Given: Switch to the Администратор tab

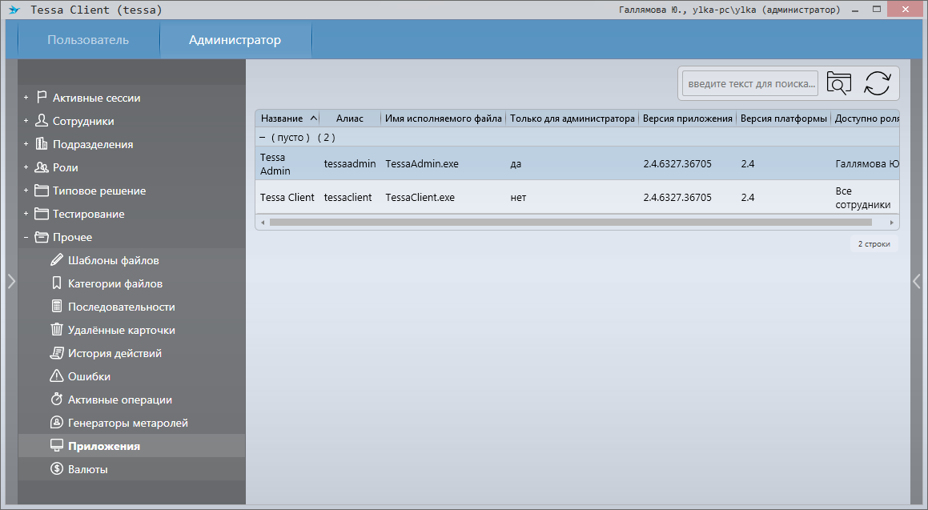Looking at the screenshot, I should (235, 40).
